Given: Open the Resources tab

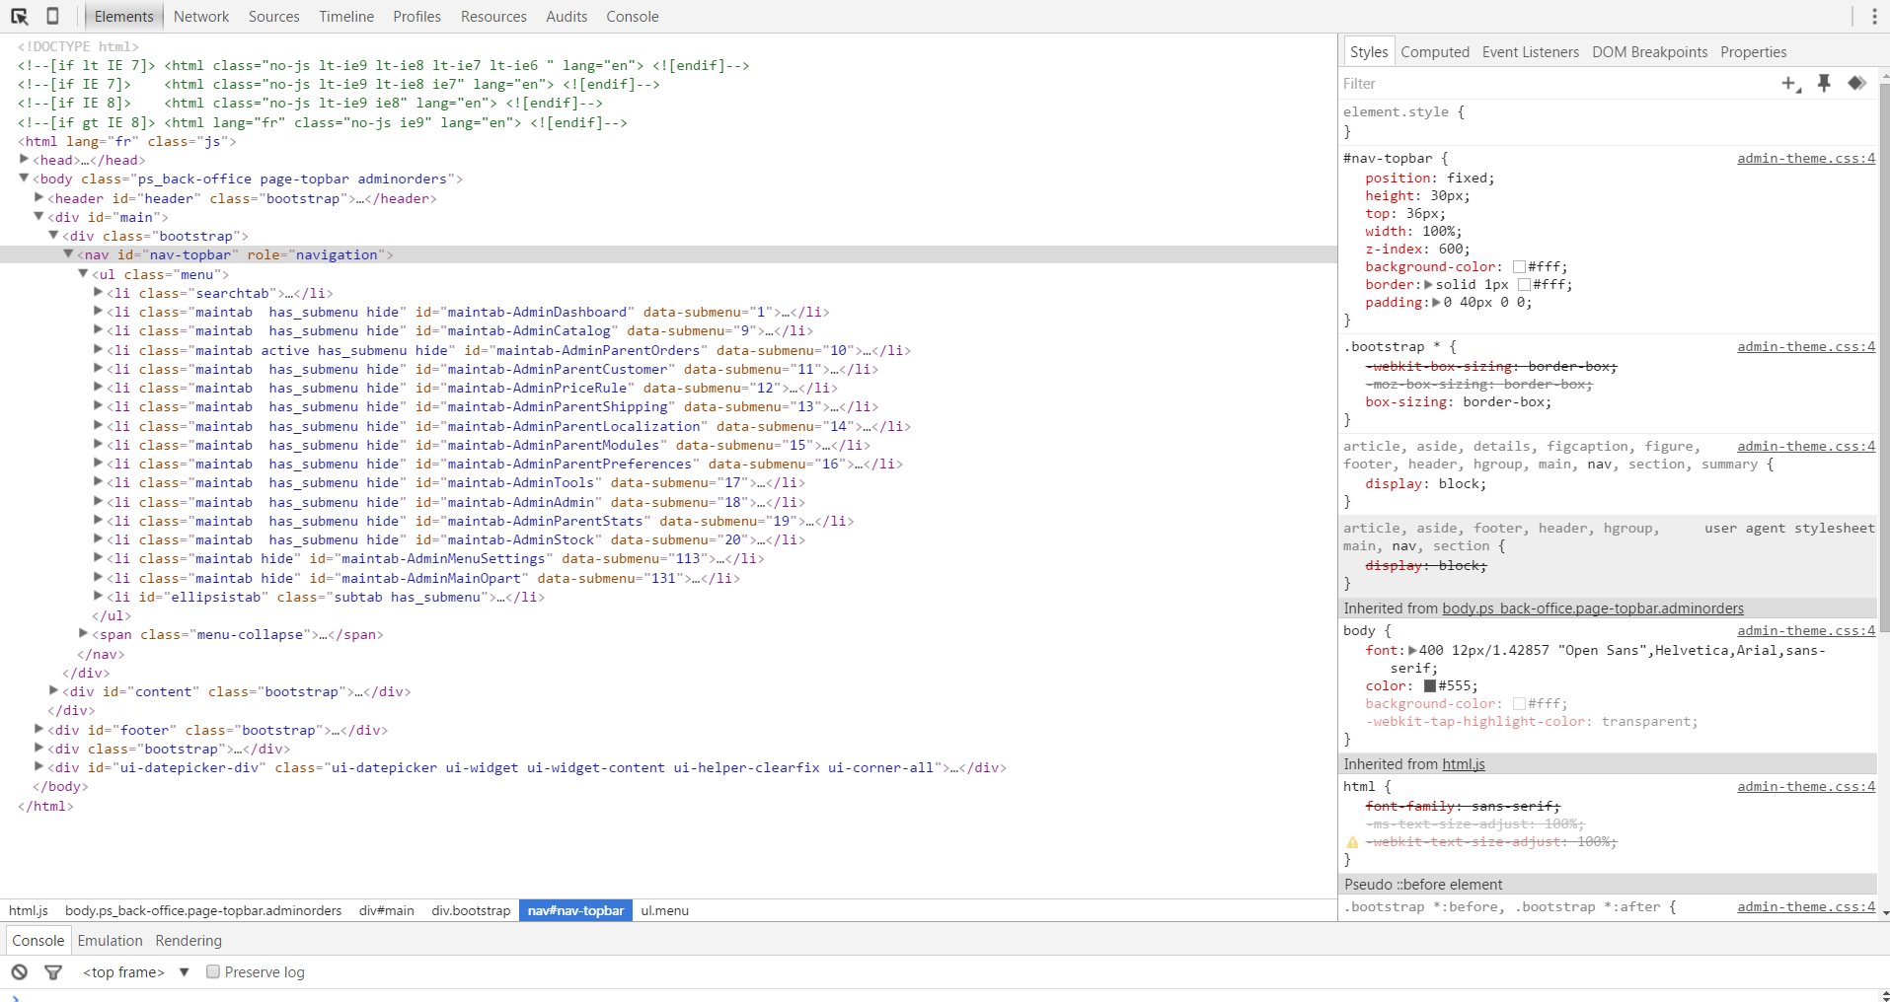Looking at the screenshot, I should 493,17.
